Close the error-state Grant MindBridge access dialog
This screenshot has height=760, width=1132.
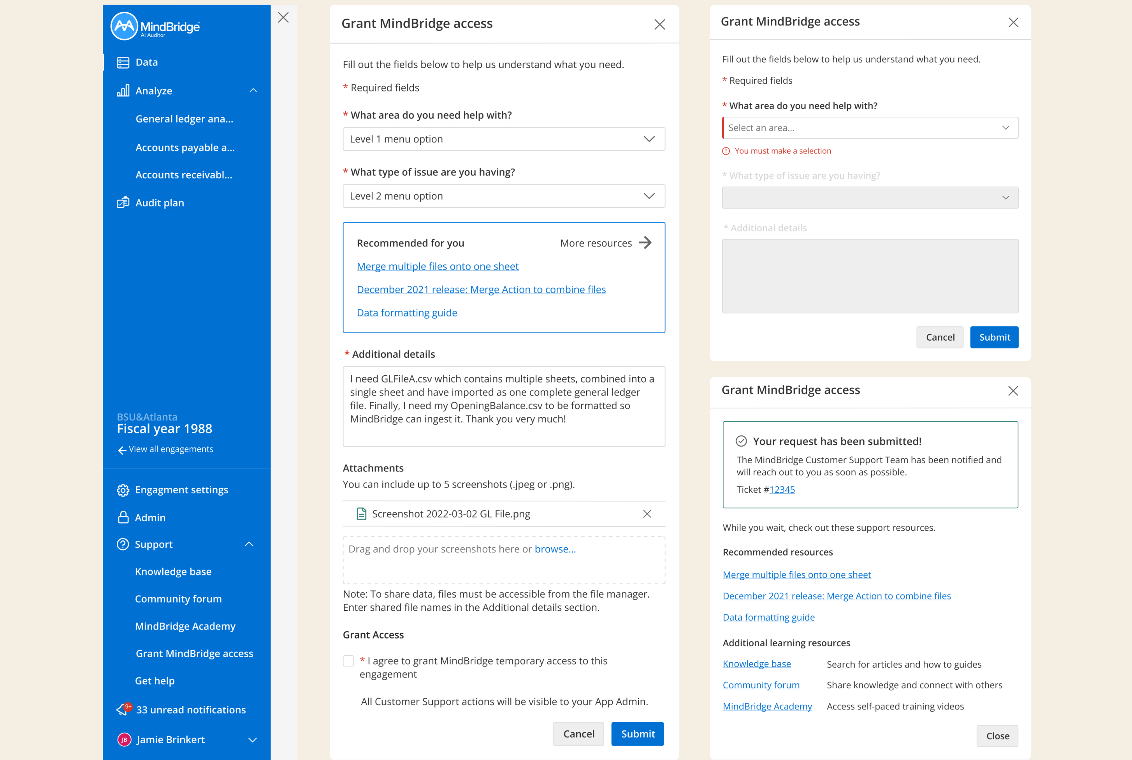tap(1013, 22)
